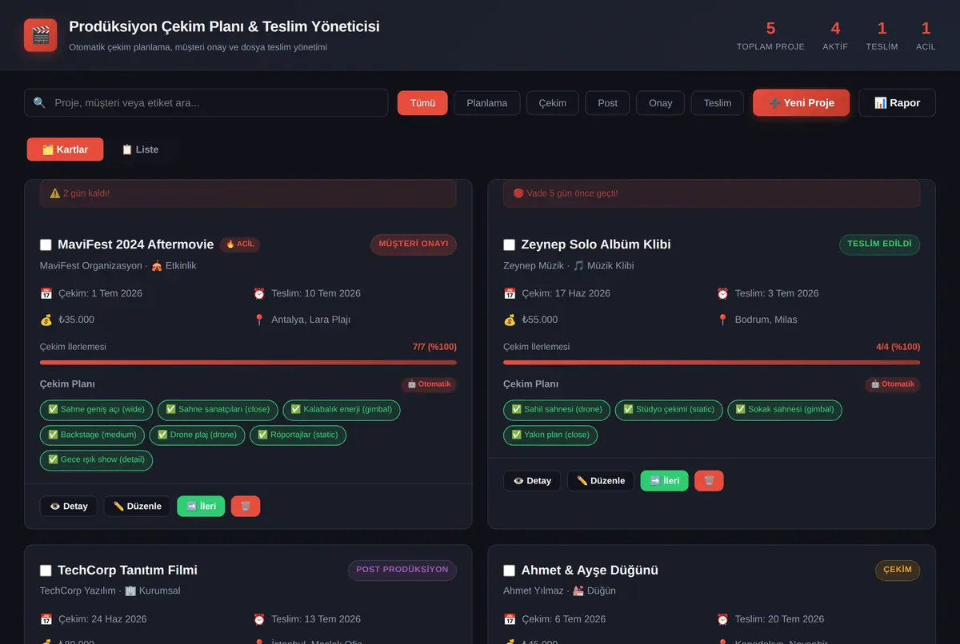Click the magnifier icon in search field
Screen dimensions: 960x644
[39, 103]
